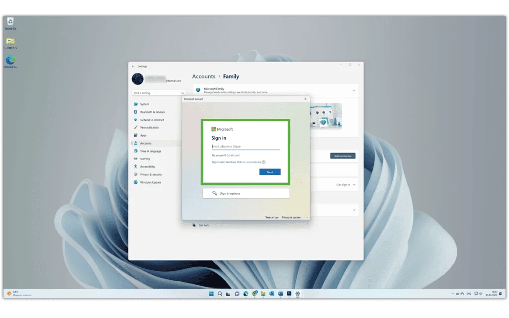Open the bottom row right chevron in Settings
Image resolution: width=509 pixels, height=318 pixels.
tap(354, 210)
